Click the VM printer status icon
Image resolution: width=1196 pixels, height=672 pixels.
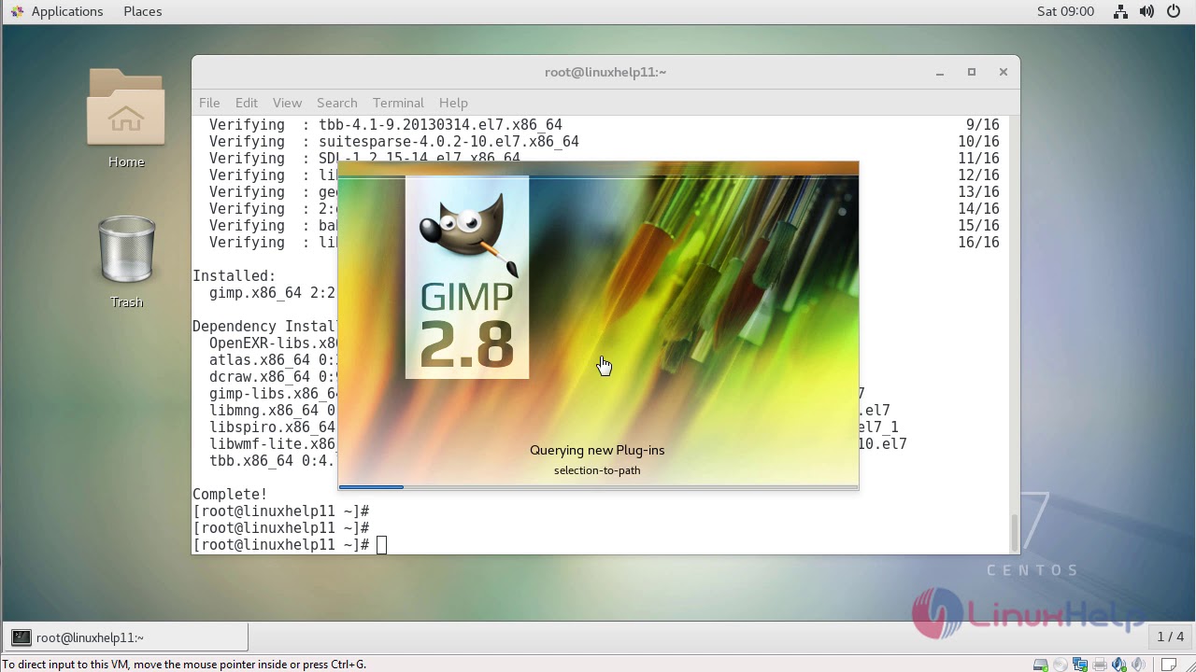pos(1100,665)
